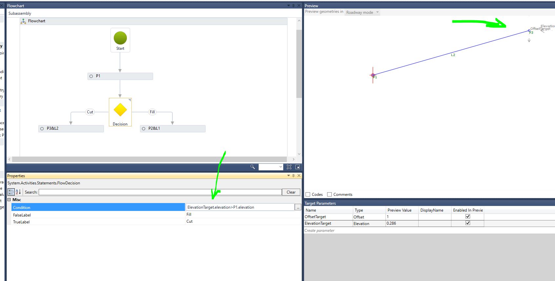Click the Subassembly breadcrumb
The height and width of the screenshot is (281, 555).
tap(20, 13)
